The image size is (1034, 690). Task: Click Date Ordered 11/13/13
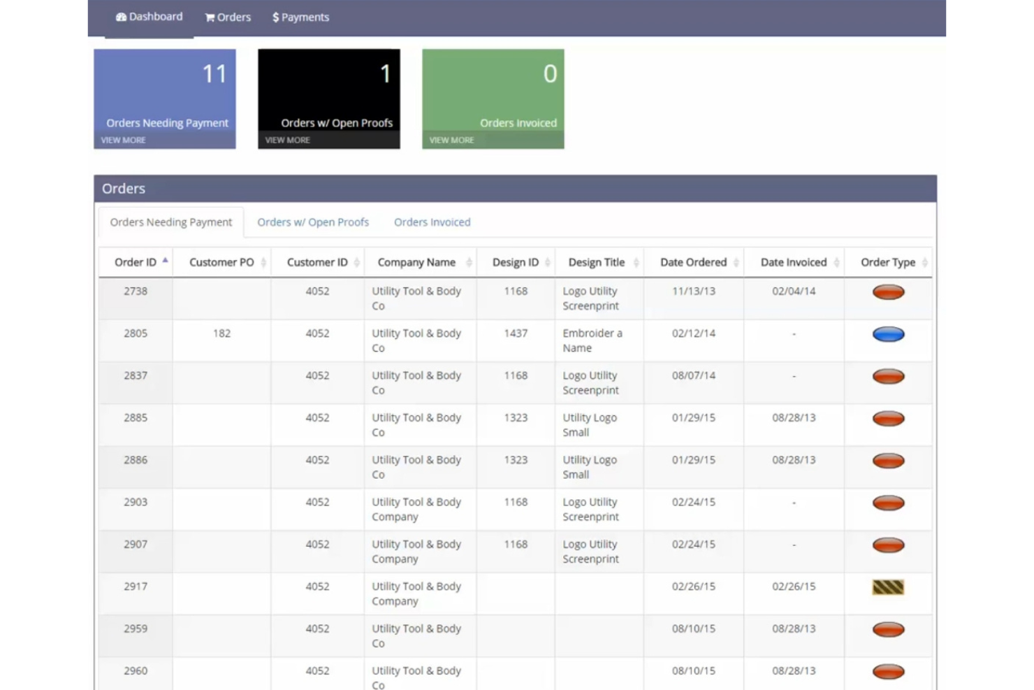click(x=694, y=292)
